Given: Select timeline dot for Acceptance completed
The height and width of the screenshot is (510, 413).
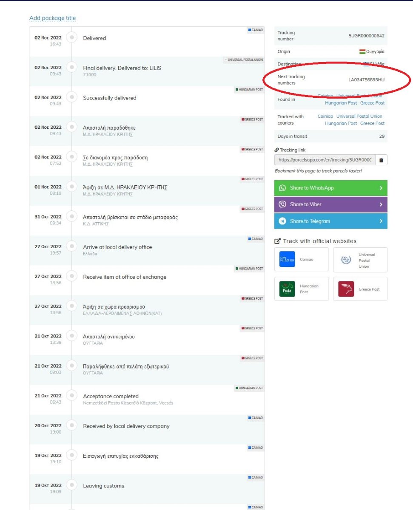Looking at the screenshot, I should click(72, 395).
